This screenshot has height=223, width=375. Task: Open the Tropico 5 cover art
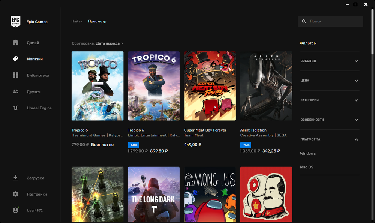pyautogui.click(x=97, y=86)
